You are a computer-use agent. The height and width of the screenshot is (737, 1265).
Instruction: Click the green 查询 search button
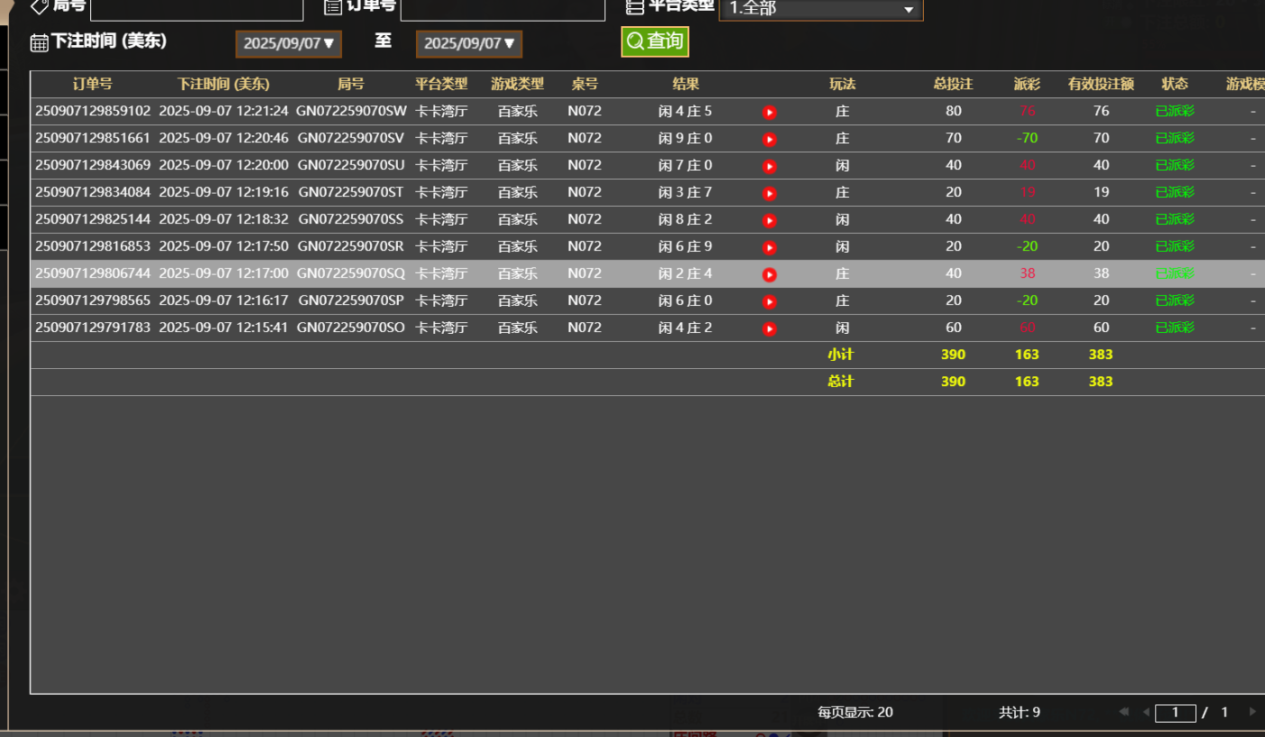(x=655, y=41)
